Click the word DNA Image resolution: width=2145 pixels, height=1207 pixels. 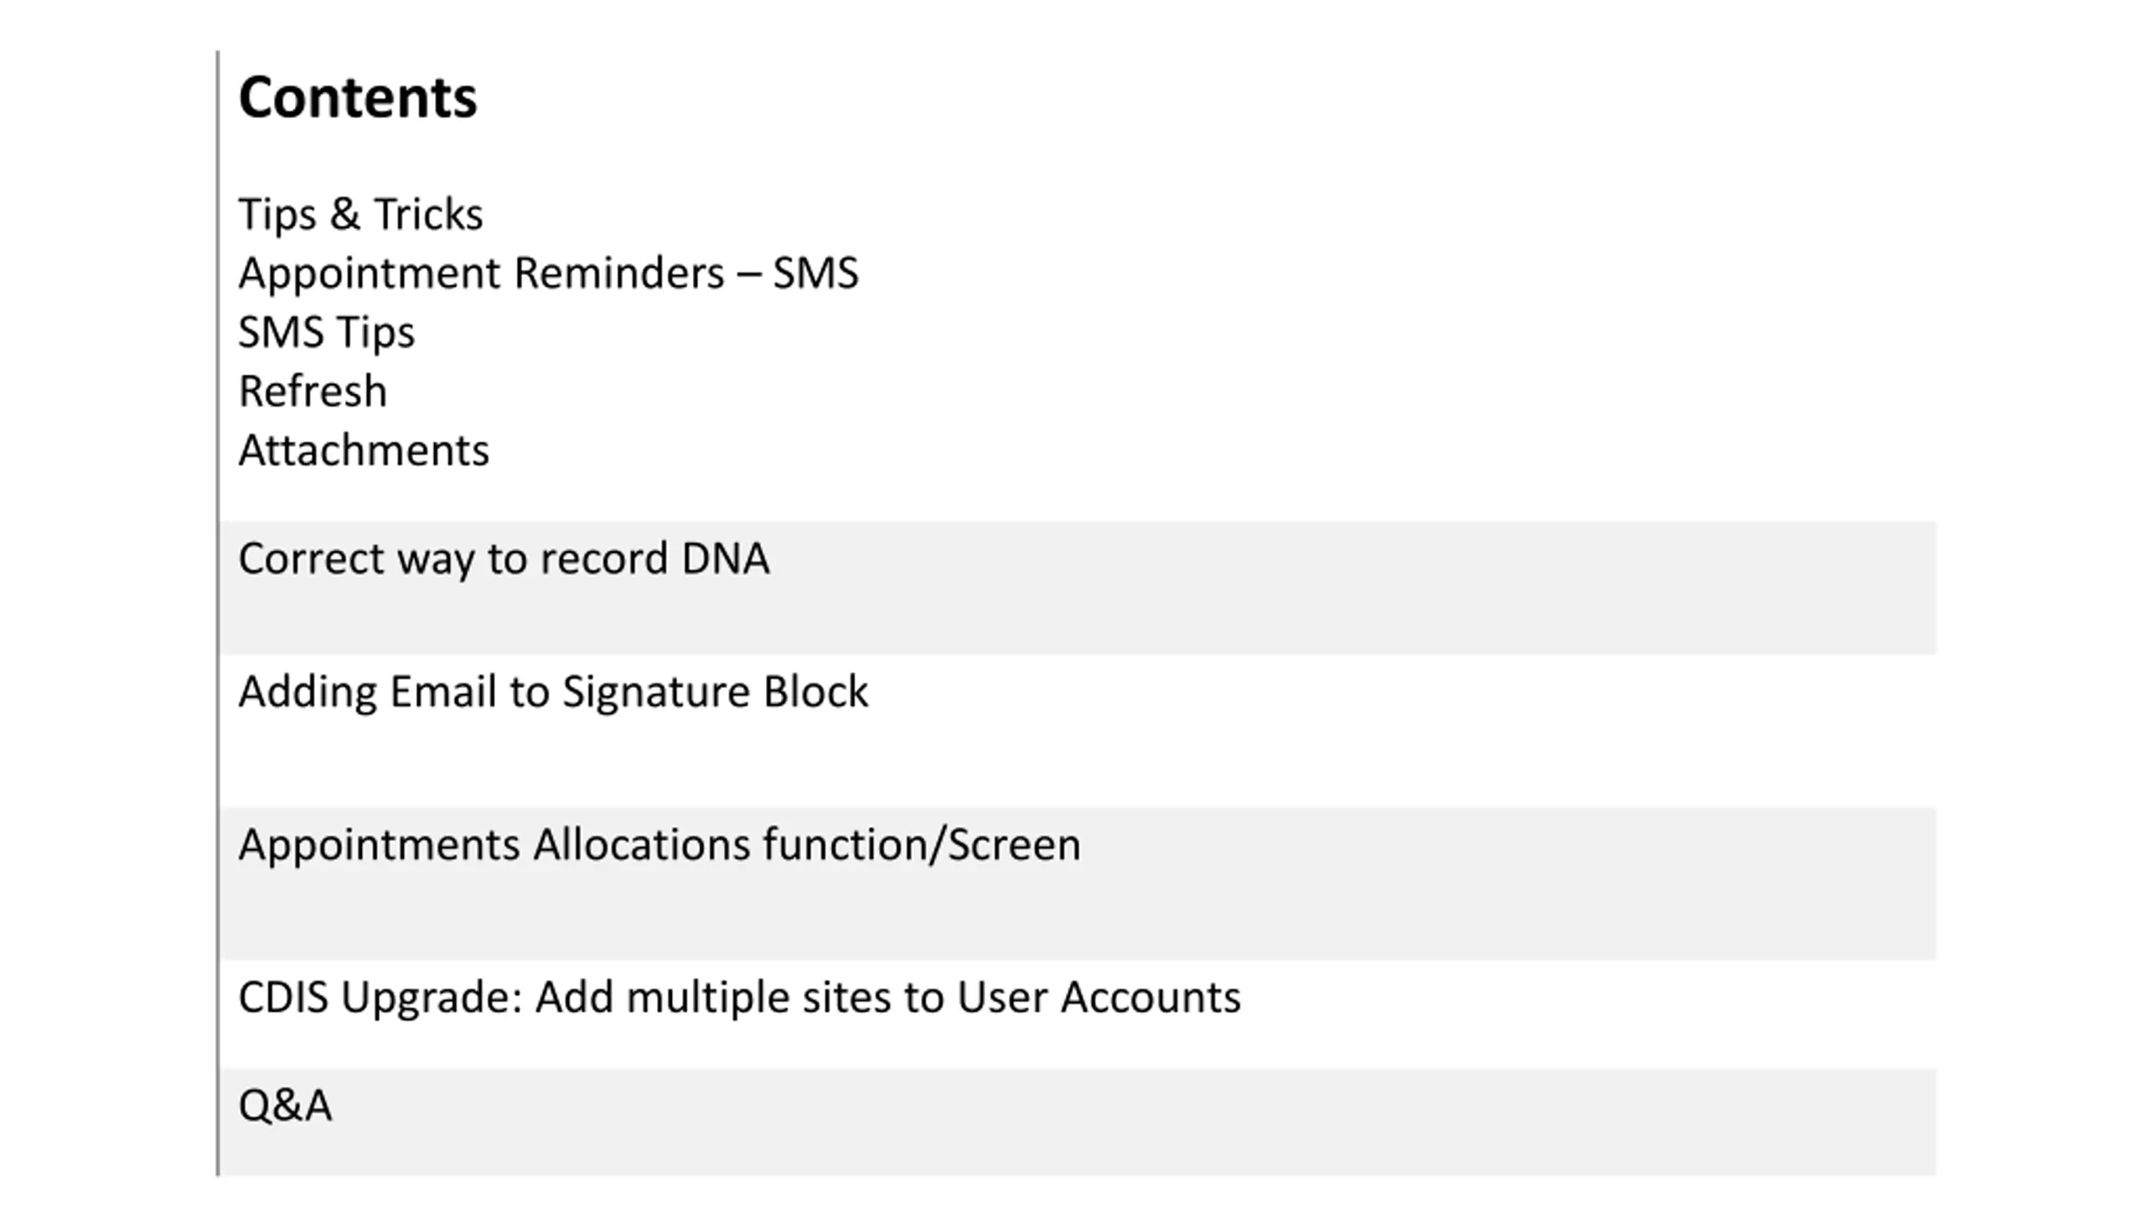(x=726, y=559)
